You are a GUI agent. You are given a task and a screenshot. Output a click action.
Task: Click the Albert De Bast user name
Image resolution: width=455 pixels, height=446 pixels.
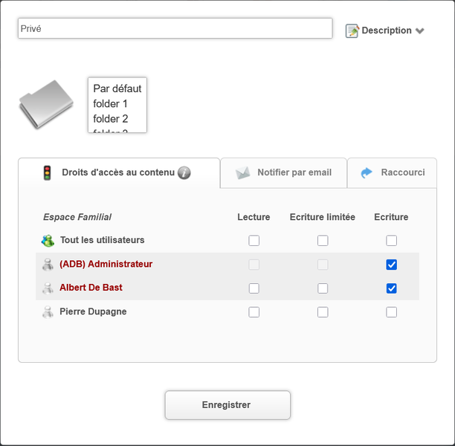pos(91,288)
